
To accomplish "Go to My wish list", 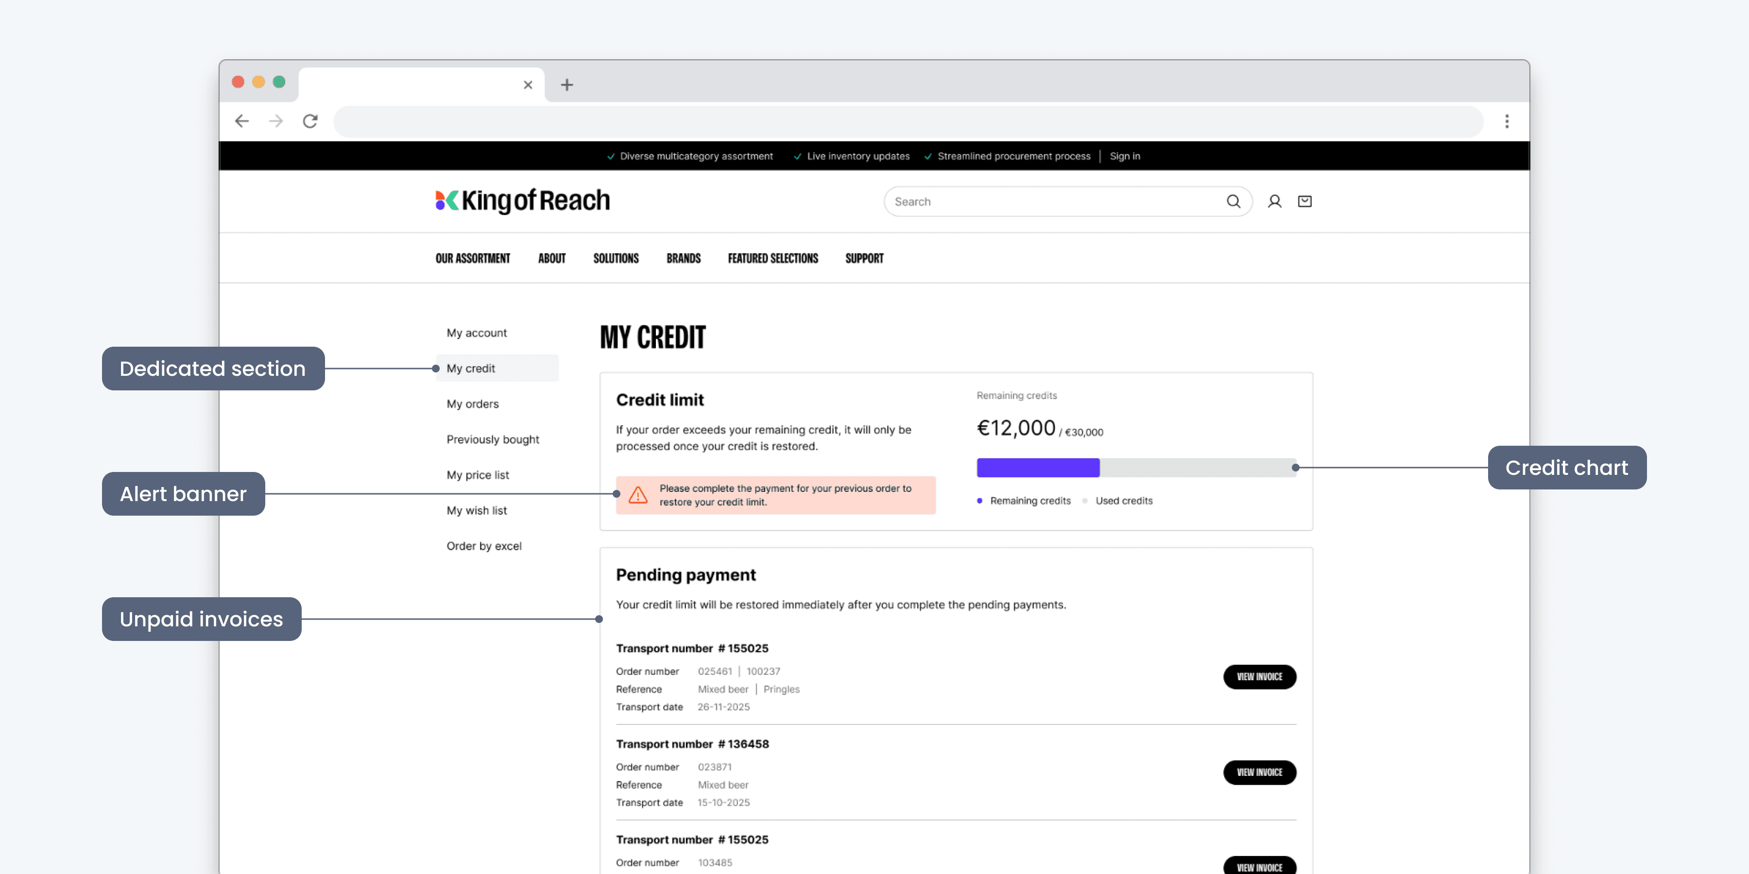I will 477,510.
